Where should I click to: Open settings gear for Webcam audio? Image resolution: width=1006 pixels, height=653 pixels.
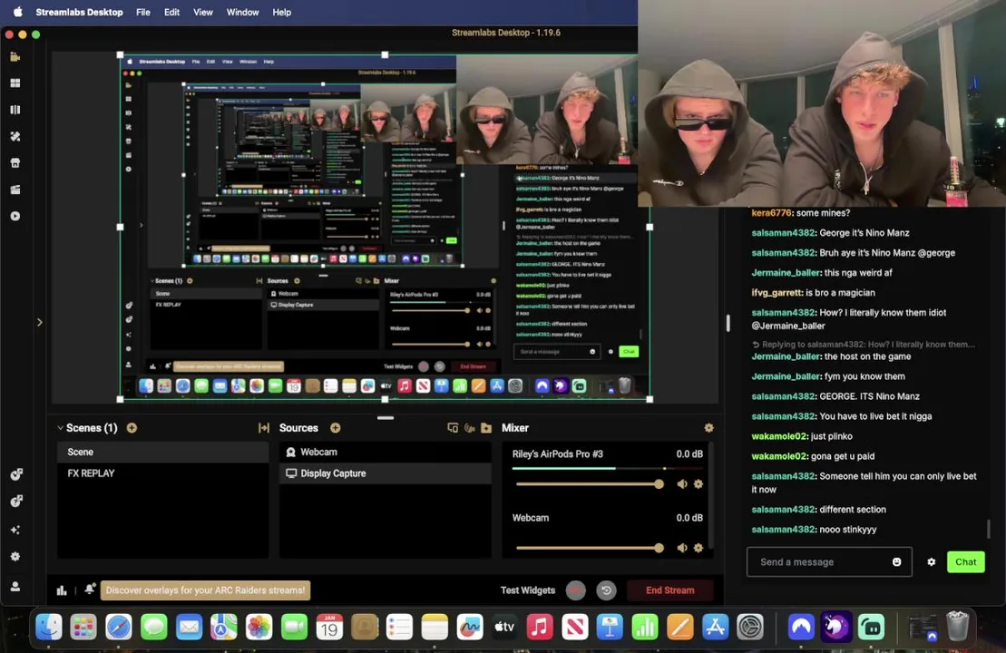pyautogui.click(x=698, y=548)
